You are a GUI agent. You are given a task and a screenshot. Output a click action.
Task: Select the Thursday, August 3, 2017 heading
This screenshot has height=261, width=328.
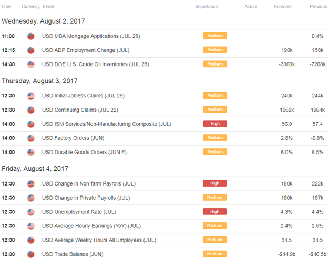tap(39, 81)
